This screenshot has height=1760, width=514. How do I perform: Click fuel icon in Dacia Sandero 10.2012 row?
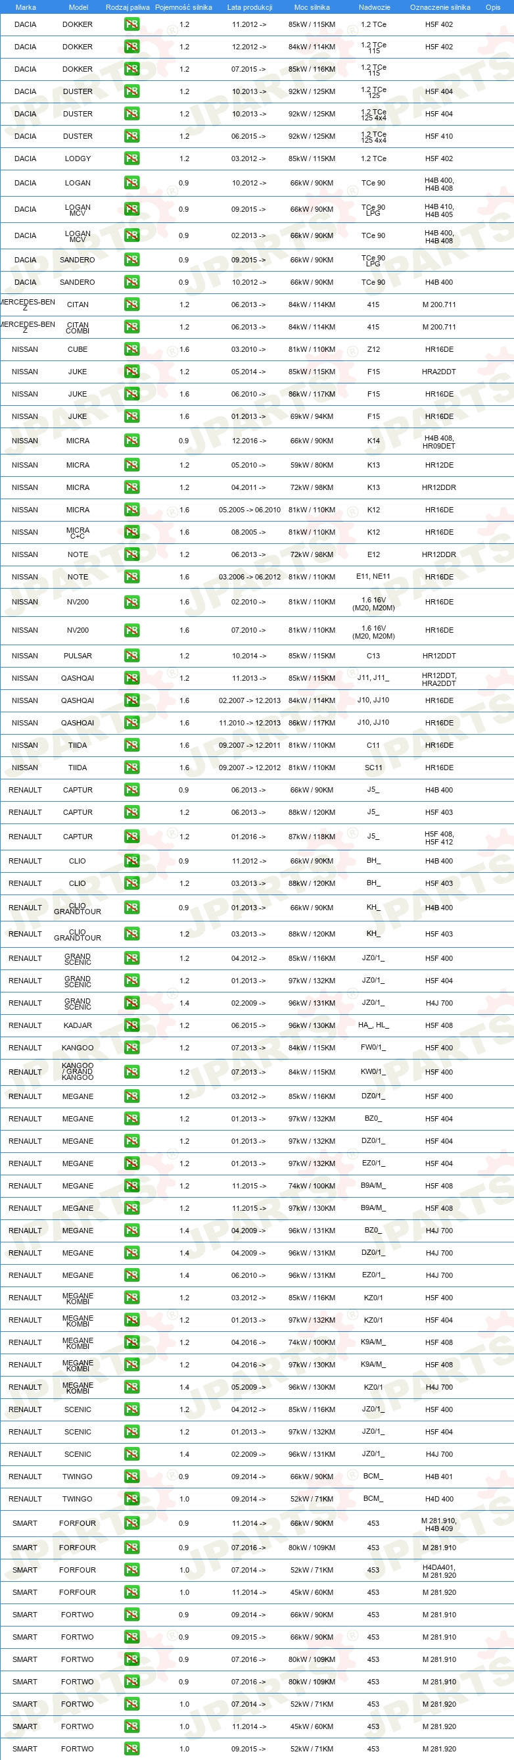[131, 282]
